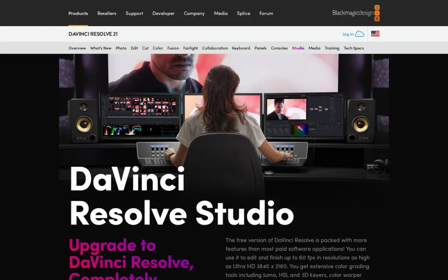Image resolution: width=448 pixels, height=280 pixels.
Task: Switch to the Consoles tab
Action: tap(279, 48)
